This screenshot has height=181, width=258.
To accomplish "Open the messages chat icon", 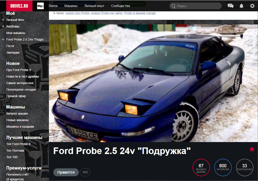I will 230,6.
